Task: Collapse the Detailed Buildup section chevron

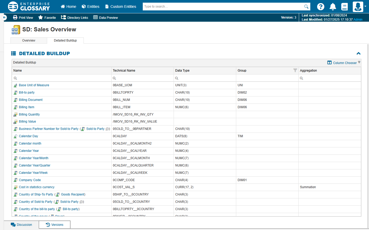Action: [x=359, y=53]
